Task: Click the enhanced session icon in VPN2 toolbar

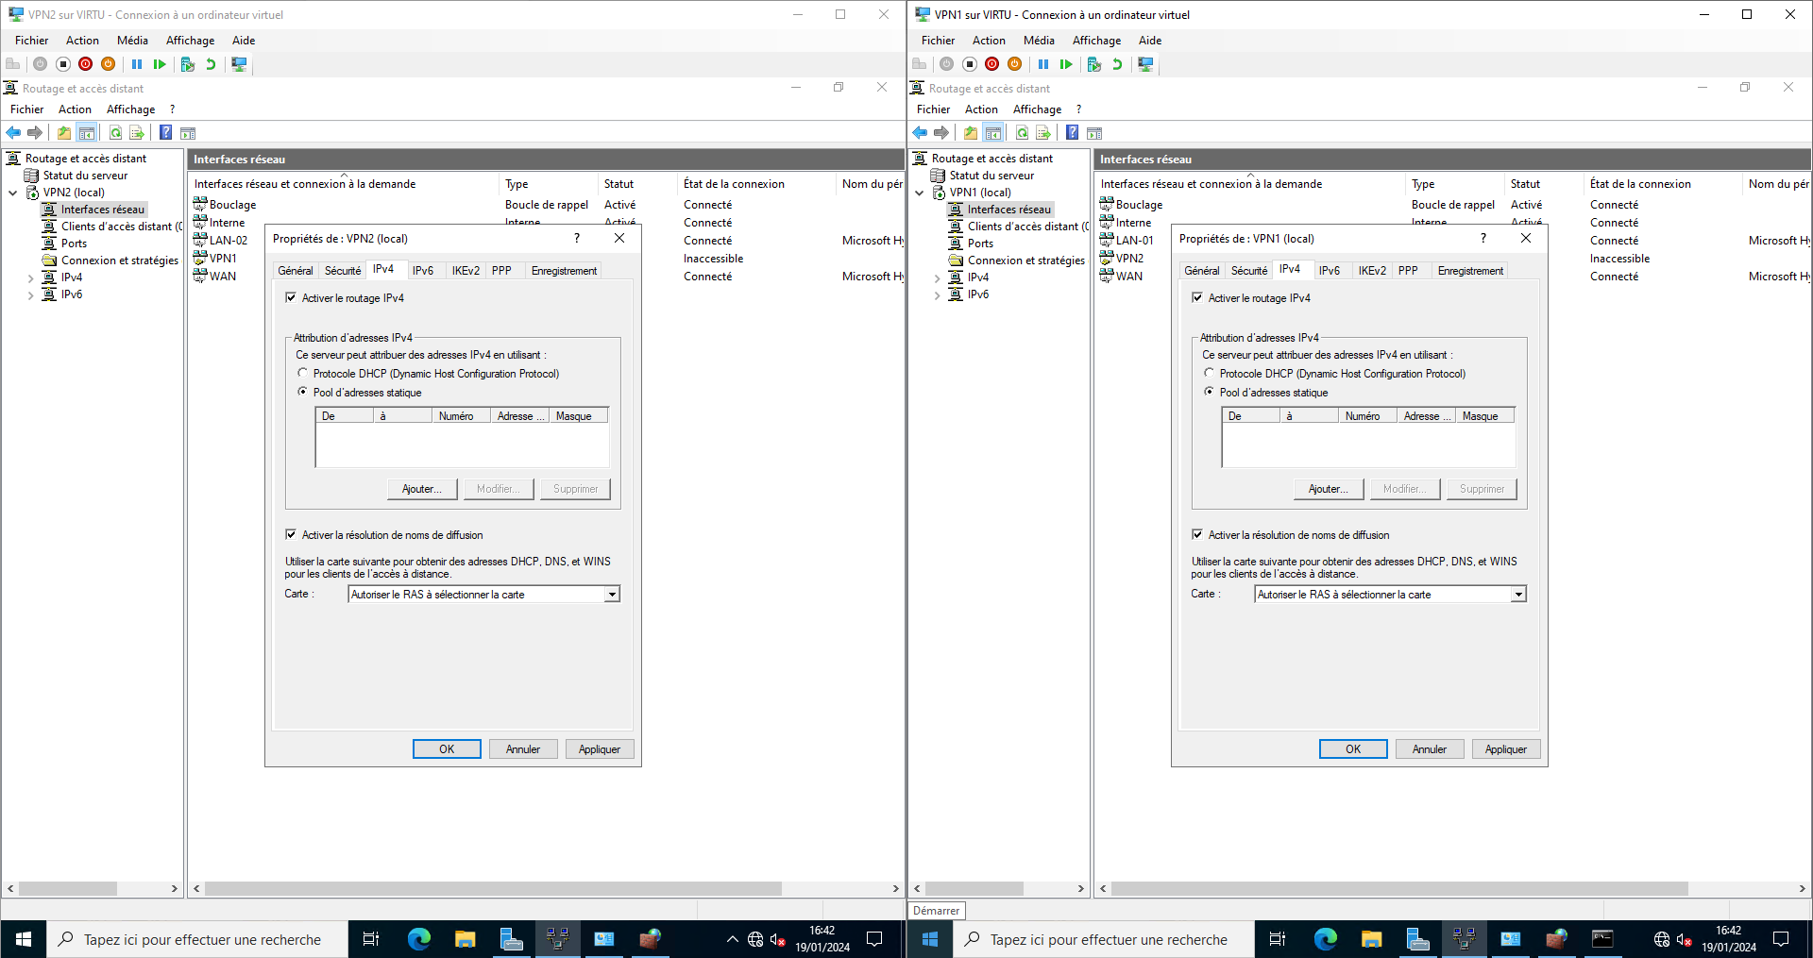Action: click(239, 64)
